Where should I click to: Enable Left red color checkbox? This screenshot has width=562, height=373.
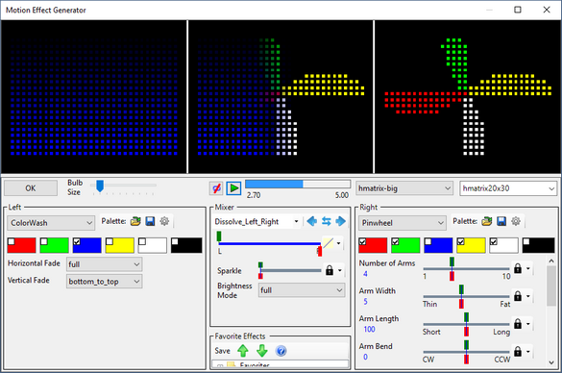(x=12, y=241)
